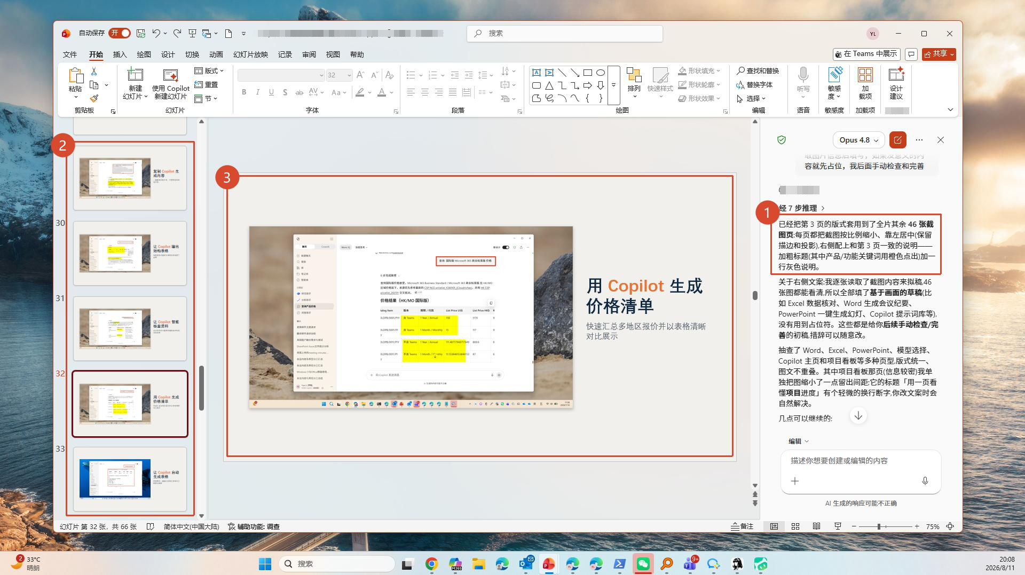Switch to Slide Sorter view
Image resolution: width=1025 pixels, height=575 pixels.
click(795, 526)
